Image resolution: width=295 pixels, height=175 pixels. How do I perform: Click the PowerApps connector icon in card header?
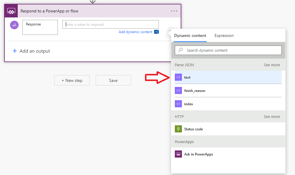point(11,11)
